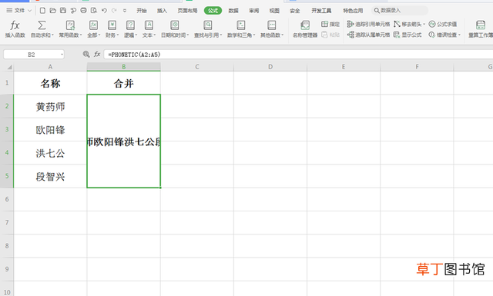Open the 文件 (File) menu

pyautogui.click(x=19, y=11)
